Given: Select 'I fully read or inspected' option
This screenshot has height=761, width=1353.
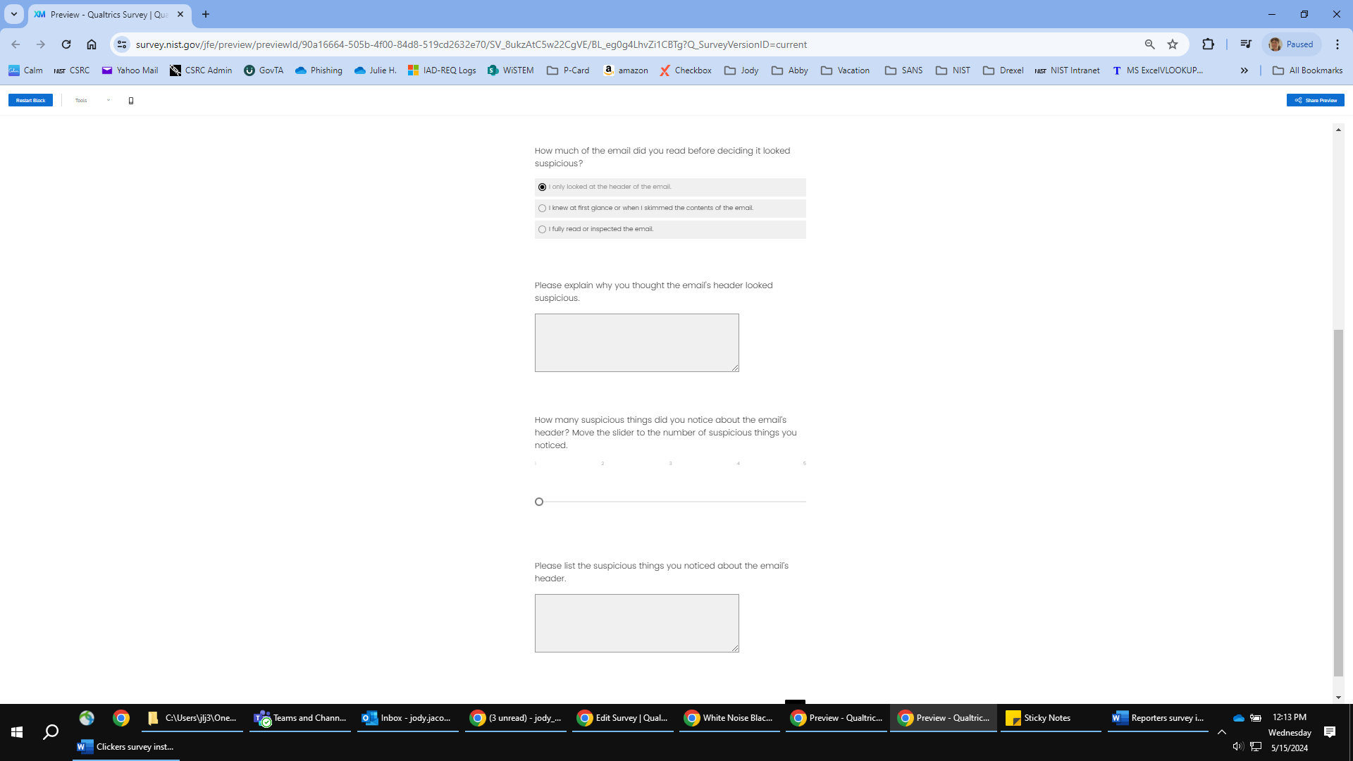Looking at the screenshot, I should coord(542,230).
